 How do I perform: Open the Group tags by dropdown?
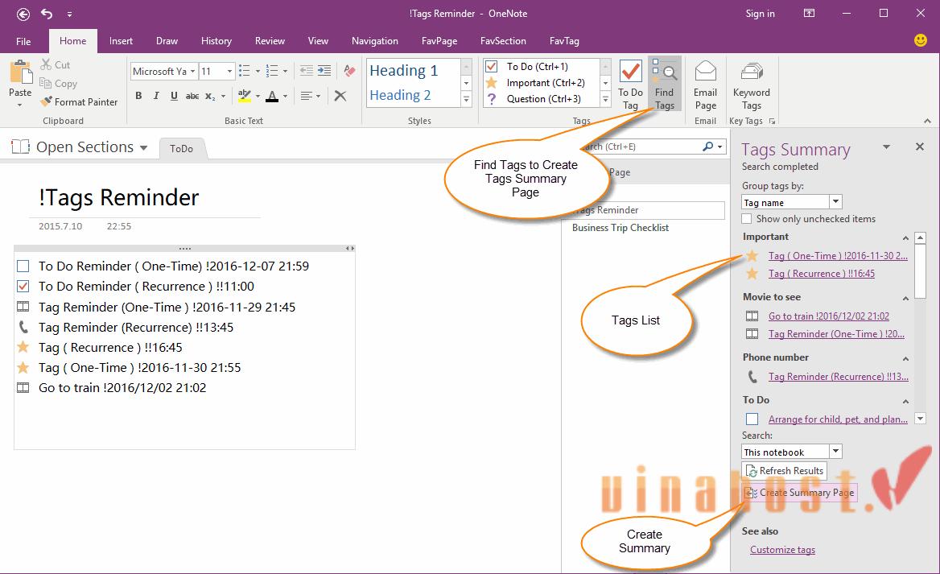click(x=835, y=201)
